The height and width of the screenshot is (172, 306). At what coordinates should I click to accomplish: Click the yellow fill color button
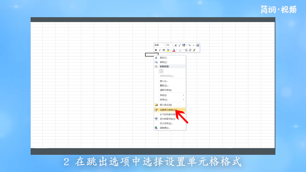point(168,50)
